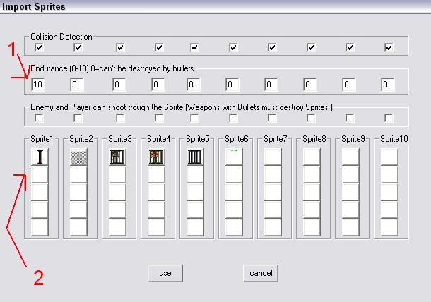Click the use button

coord(165,273)
